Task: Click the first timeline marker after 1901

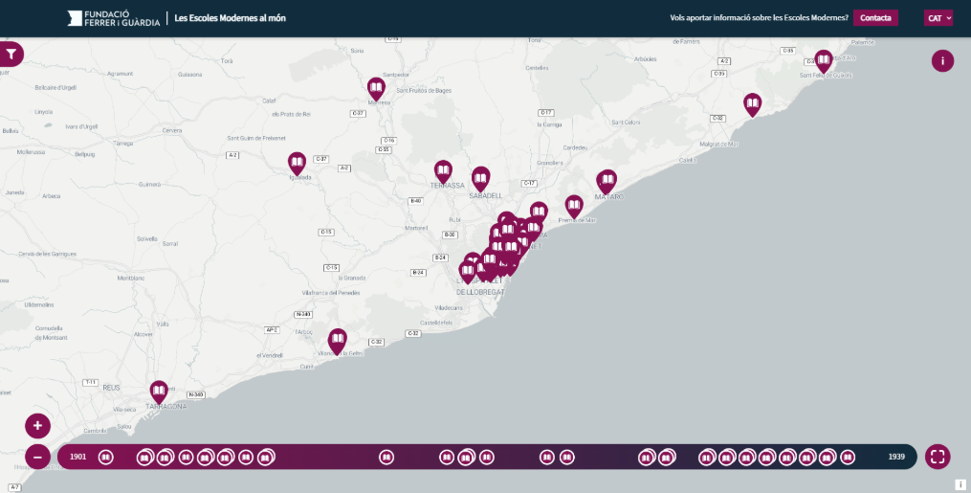Action: 106,458
